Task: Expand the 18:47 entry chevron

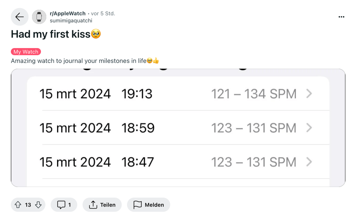Action: point(309,162)
